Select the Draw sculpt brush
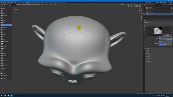Screen dimensions: 173x97 click(x=6, y=9)
